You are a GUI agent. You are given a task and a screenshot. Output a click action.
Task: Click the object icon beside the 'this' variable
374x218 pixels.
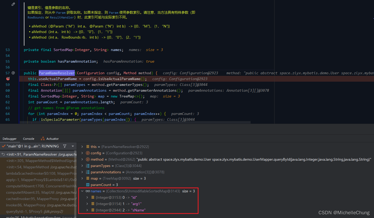click(x=88, y=147)
